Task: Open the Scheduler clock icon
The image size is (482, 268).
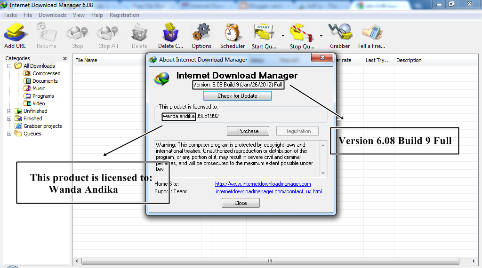Action: click(233, 32)
